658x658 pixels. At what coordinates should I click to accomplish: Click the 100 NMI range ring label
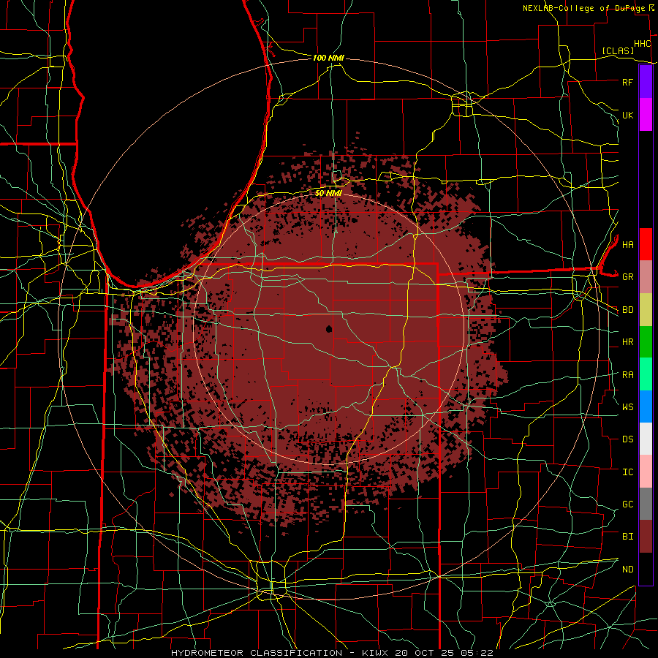[328, 58]
